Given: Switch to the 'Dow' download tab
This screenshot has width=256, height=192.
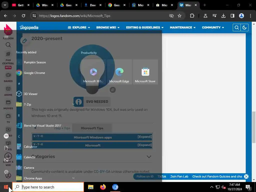Looking at the screenshot, I should click(93, 5).
